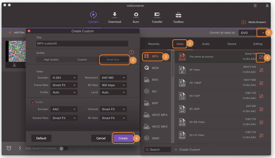Switch to the Video tab

[180, 44]
